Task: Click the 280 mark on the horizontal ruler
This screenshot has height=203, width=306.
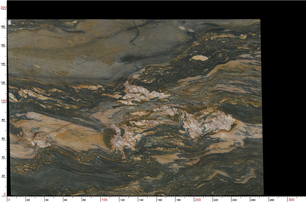Action: (271, 200)
